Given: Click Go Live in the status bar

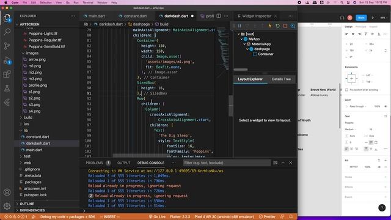Looking at the screenshot, I should tap(158, 217).
